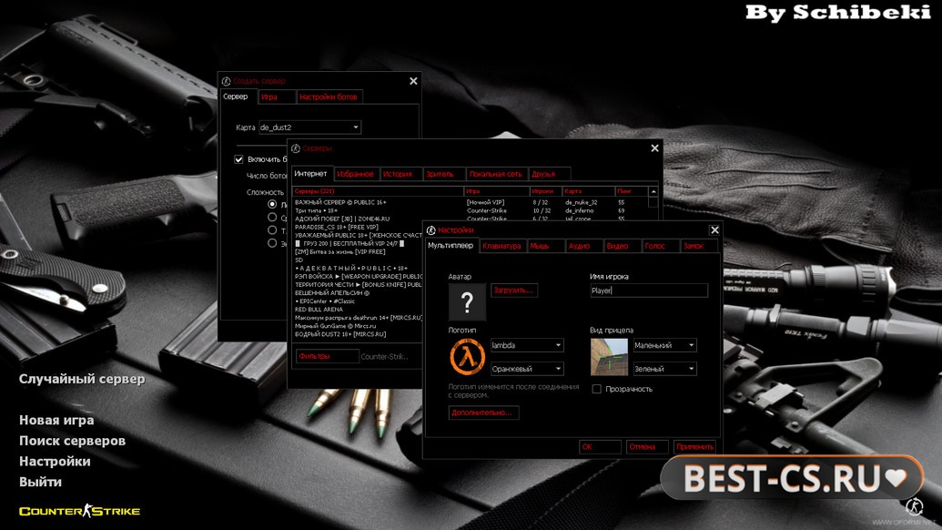Click the CS soldier icon at bottom right
Image resolution: width=942 pixels, height=530 pixels.
point(915,506)
